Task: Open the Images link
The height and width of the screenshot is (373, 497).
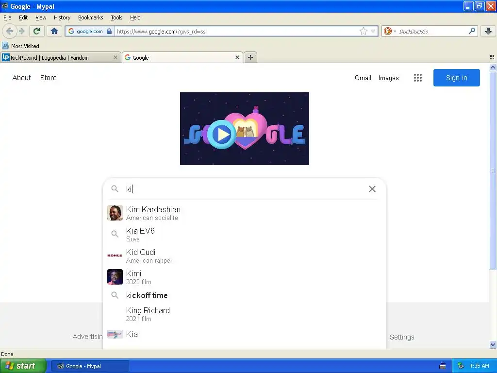Action: click(x=388, y=78)
